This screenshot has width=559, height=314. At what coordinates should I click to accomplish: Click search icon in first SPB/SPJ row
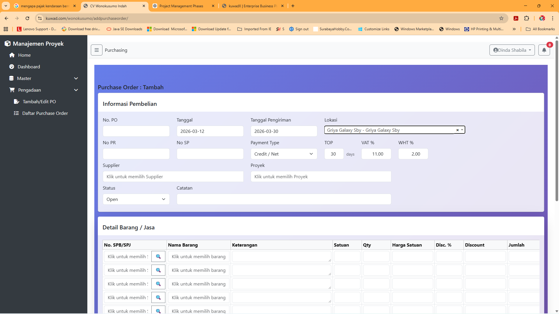pos(158,256)
